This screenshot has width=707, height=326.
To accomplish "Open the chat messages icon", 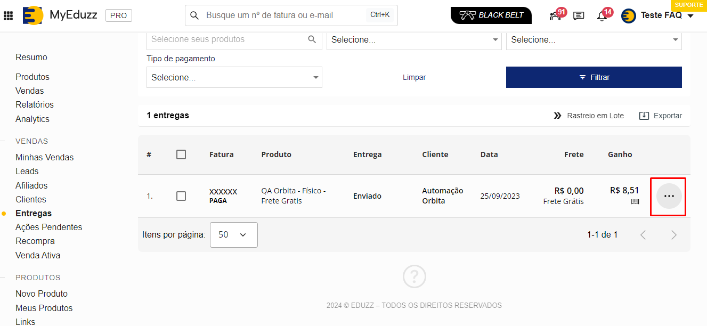I will [579, 15].
